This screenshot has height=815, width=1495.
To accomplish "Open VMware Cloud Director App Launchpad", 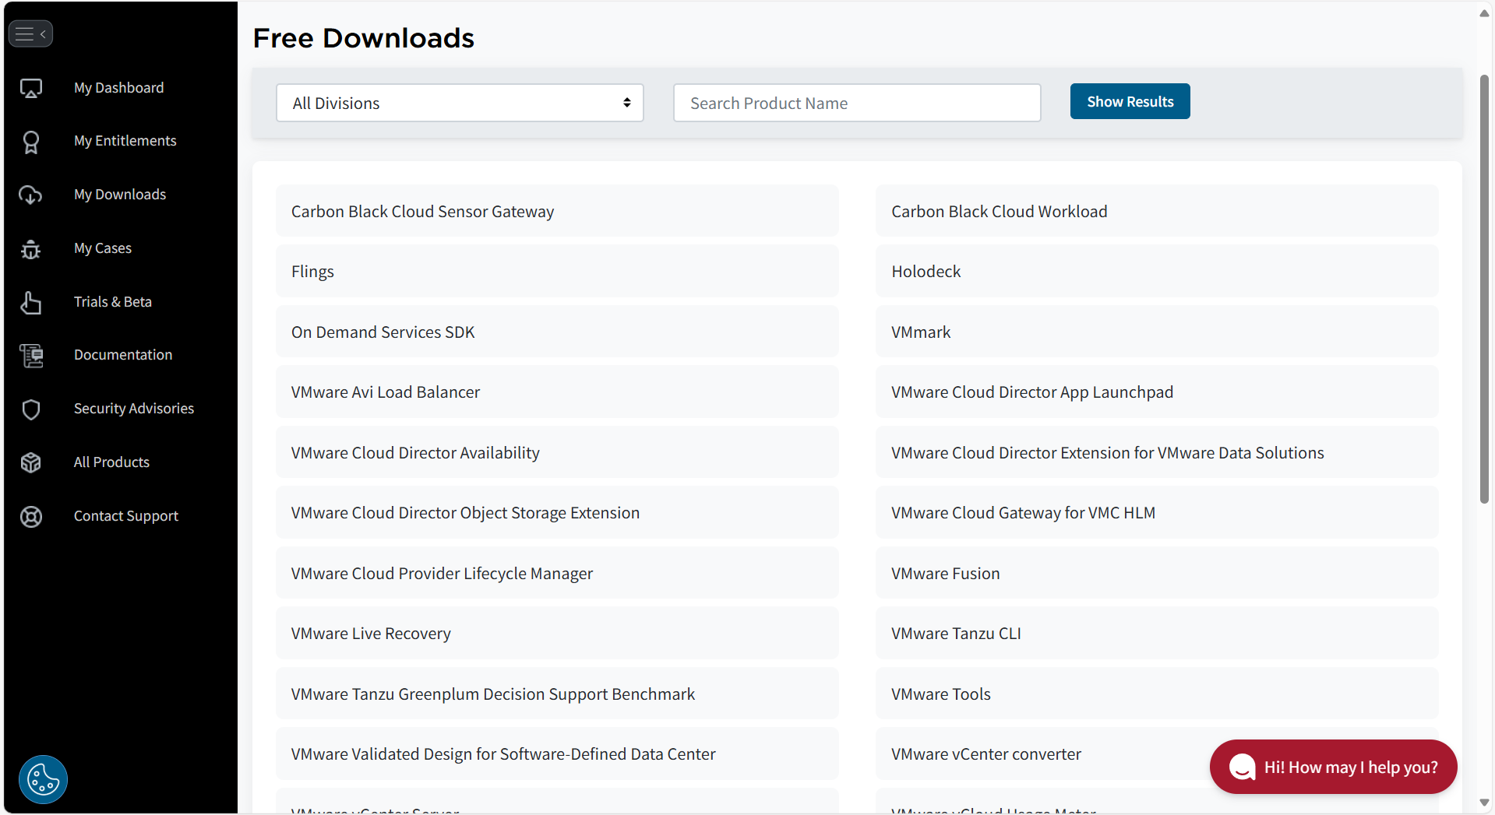I will tap(1157, 392).
